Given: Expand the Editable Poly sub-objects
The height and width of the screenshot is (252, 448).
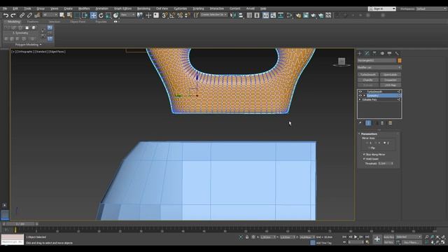Looking at the screenshot, I should click(360, 99).
